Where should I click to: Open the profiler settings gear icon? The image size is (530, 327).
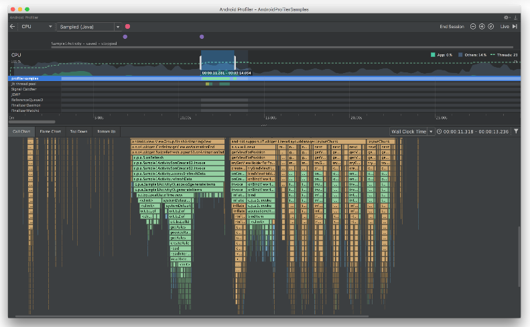pyautogui.click(x=507, y=17)
